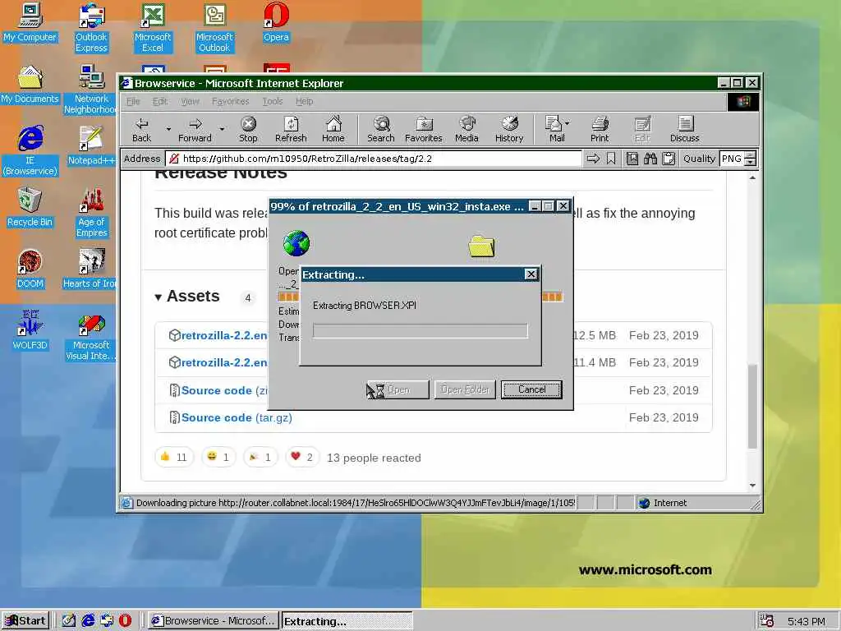Click the Forward toolbar button
Screen dimensions: 841x631
pos(195,130)
